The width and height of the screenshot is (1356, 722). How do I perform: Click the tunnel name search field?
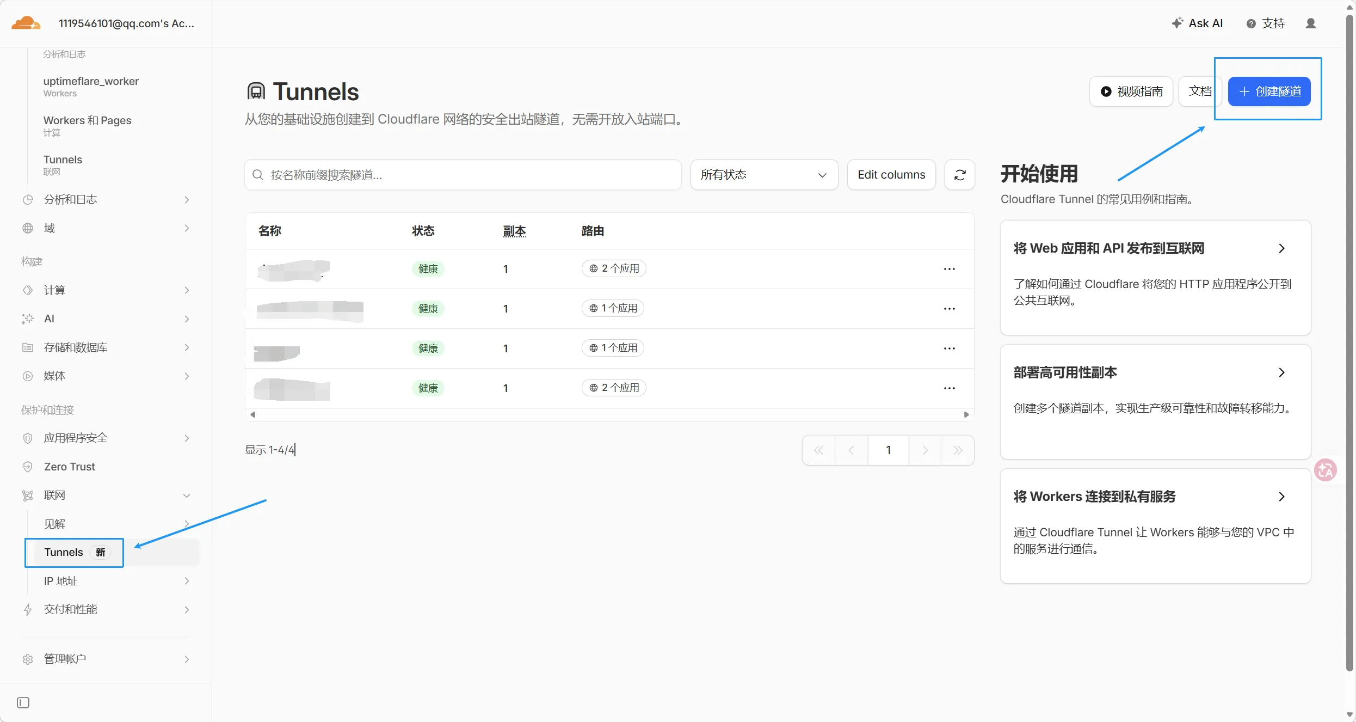click(463, 175)
